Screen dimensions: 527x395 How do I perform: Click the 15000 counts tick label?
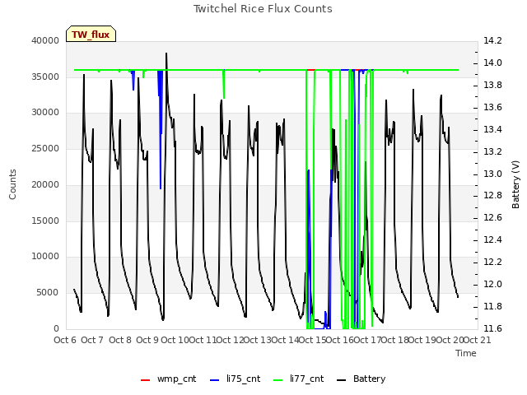click(45, 221)
